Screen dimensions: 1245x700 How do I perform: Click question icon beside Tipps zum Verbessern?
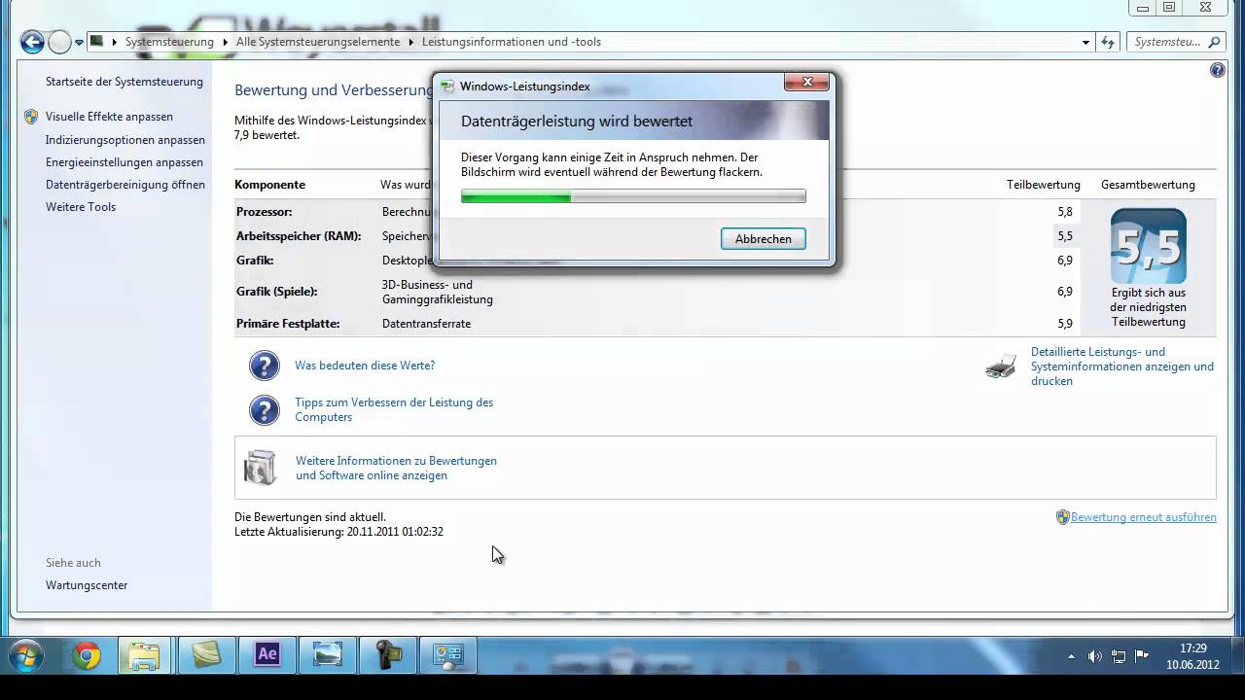(265, 409)
